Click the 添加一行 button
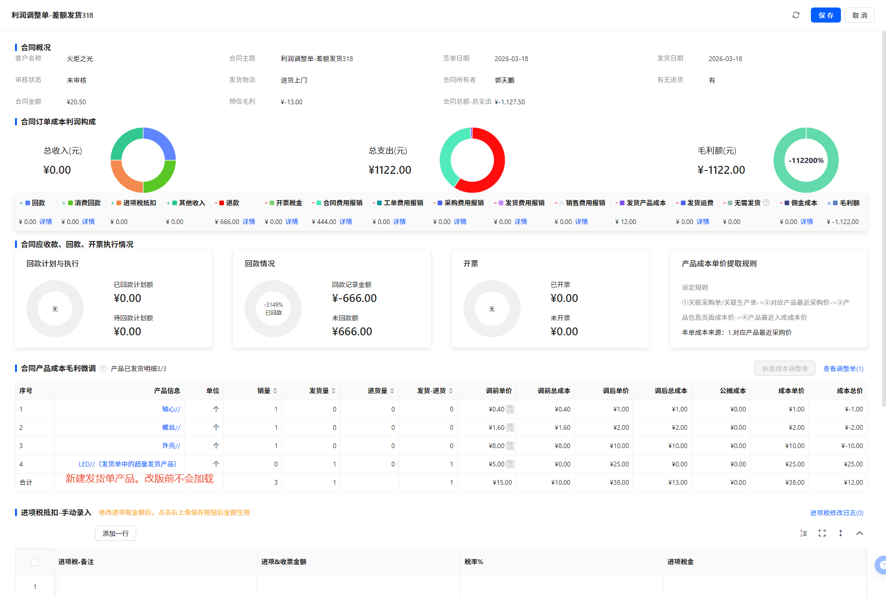Viewport: 886px width, 597px height. 116,533
